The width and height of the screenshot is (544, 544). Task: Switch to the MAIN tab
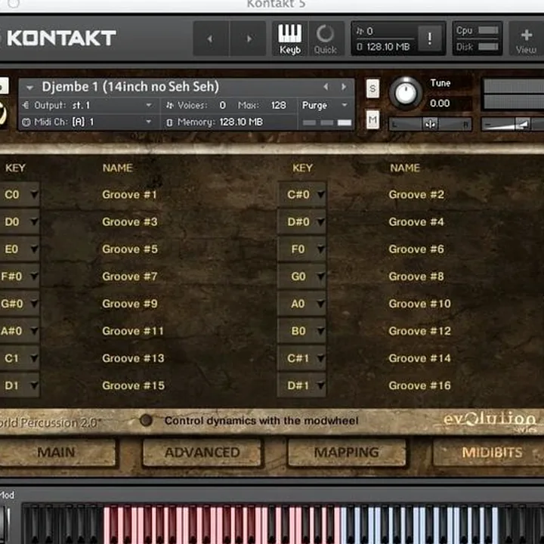click(x=57, y=452)
